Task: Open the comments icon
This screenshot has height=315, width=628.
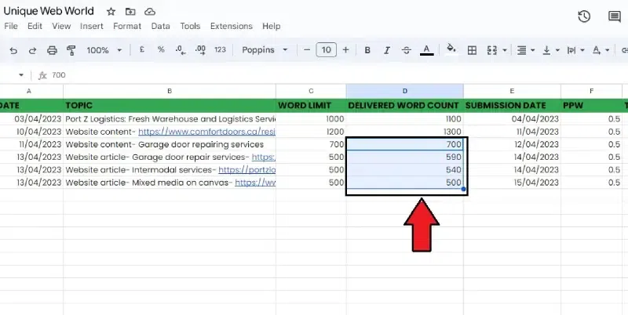Action: (615, 16)
